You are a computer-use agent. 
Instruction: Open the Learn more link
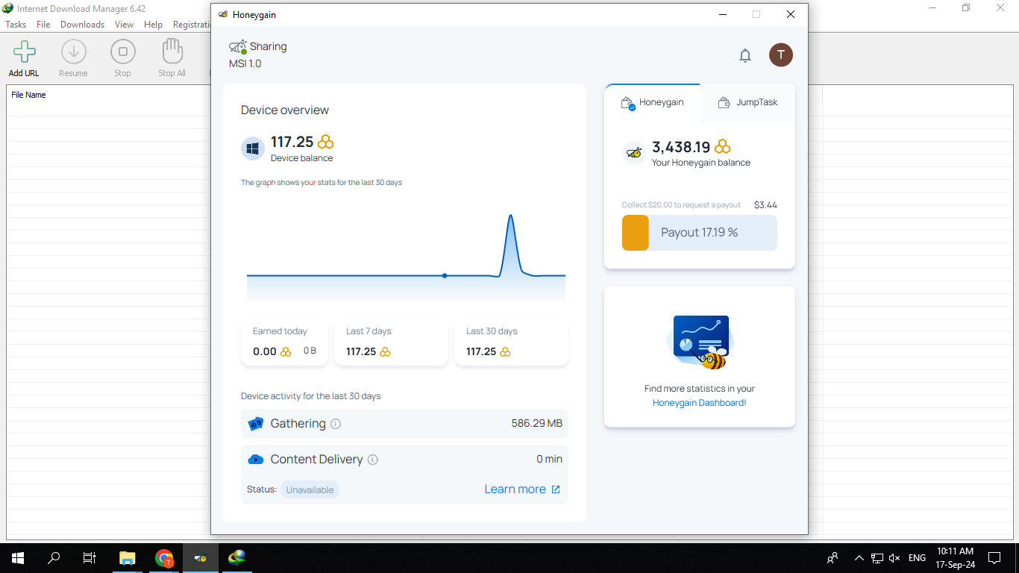tap(522, 489)
